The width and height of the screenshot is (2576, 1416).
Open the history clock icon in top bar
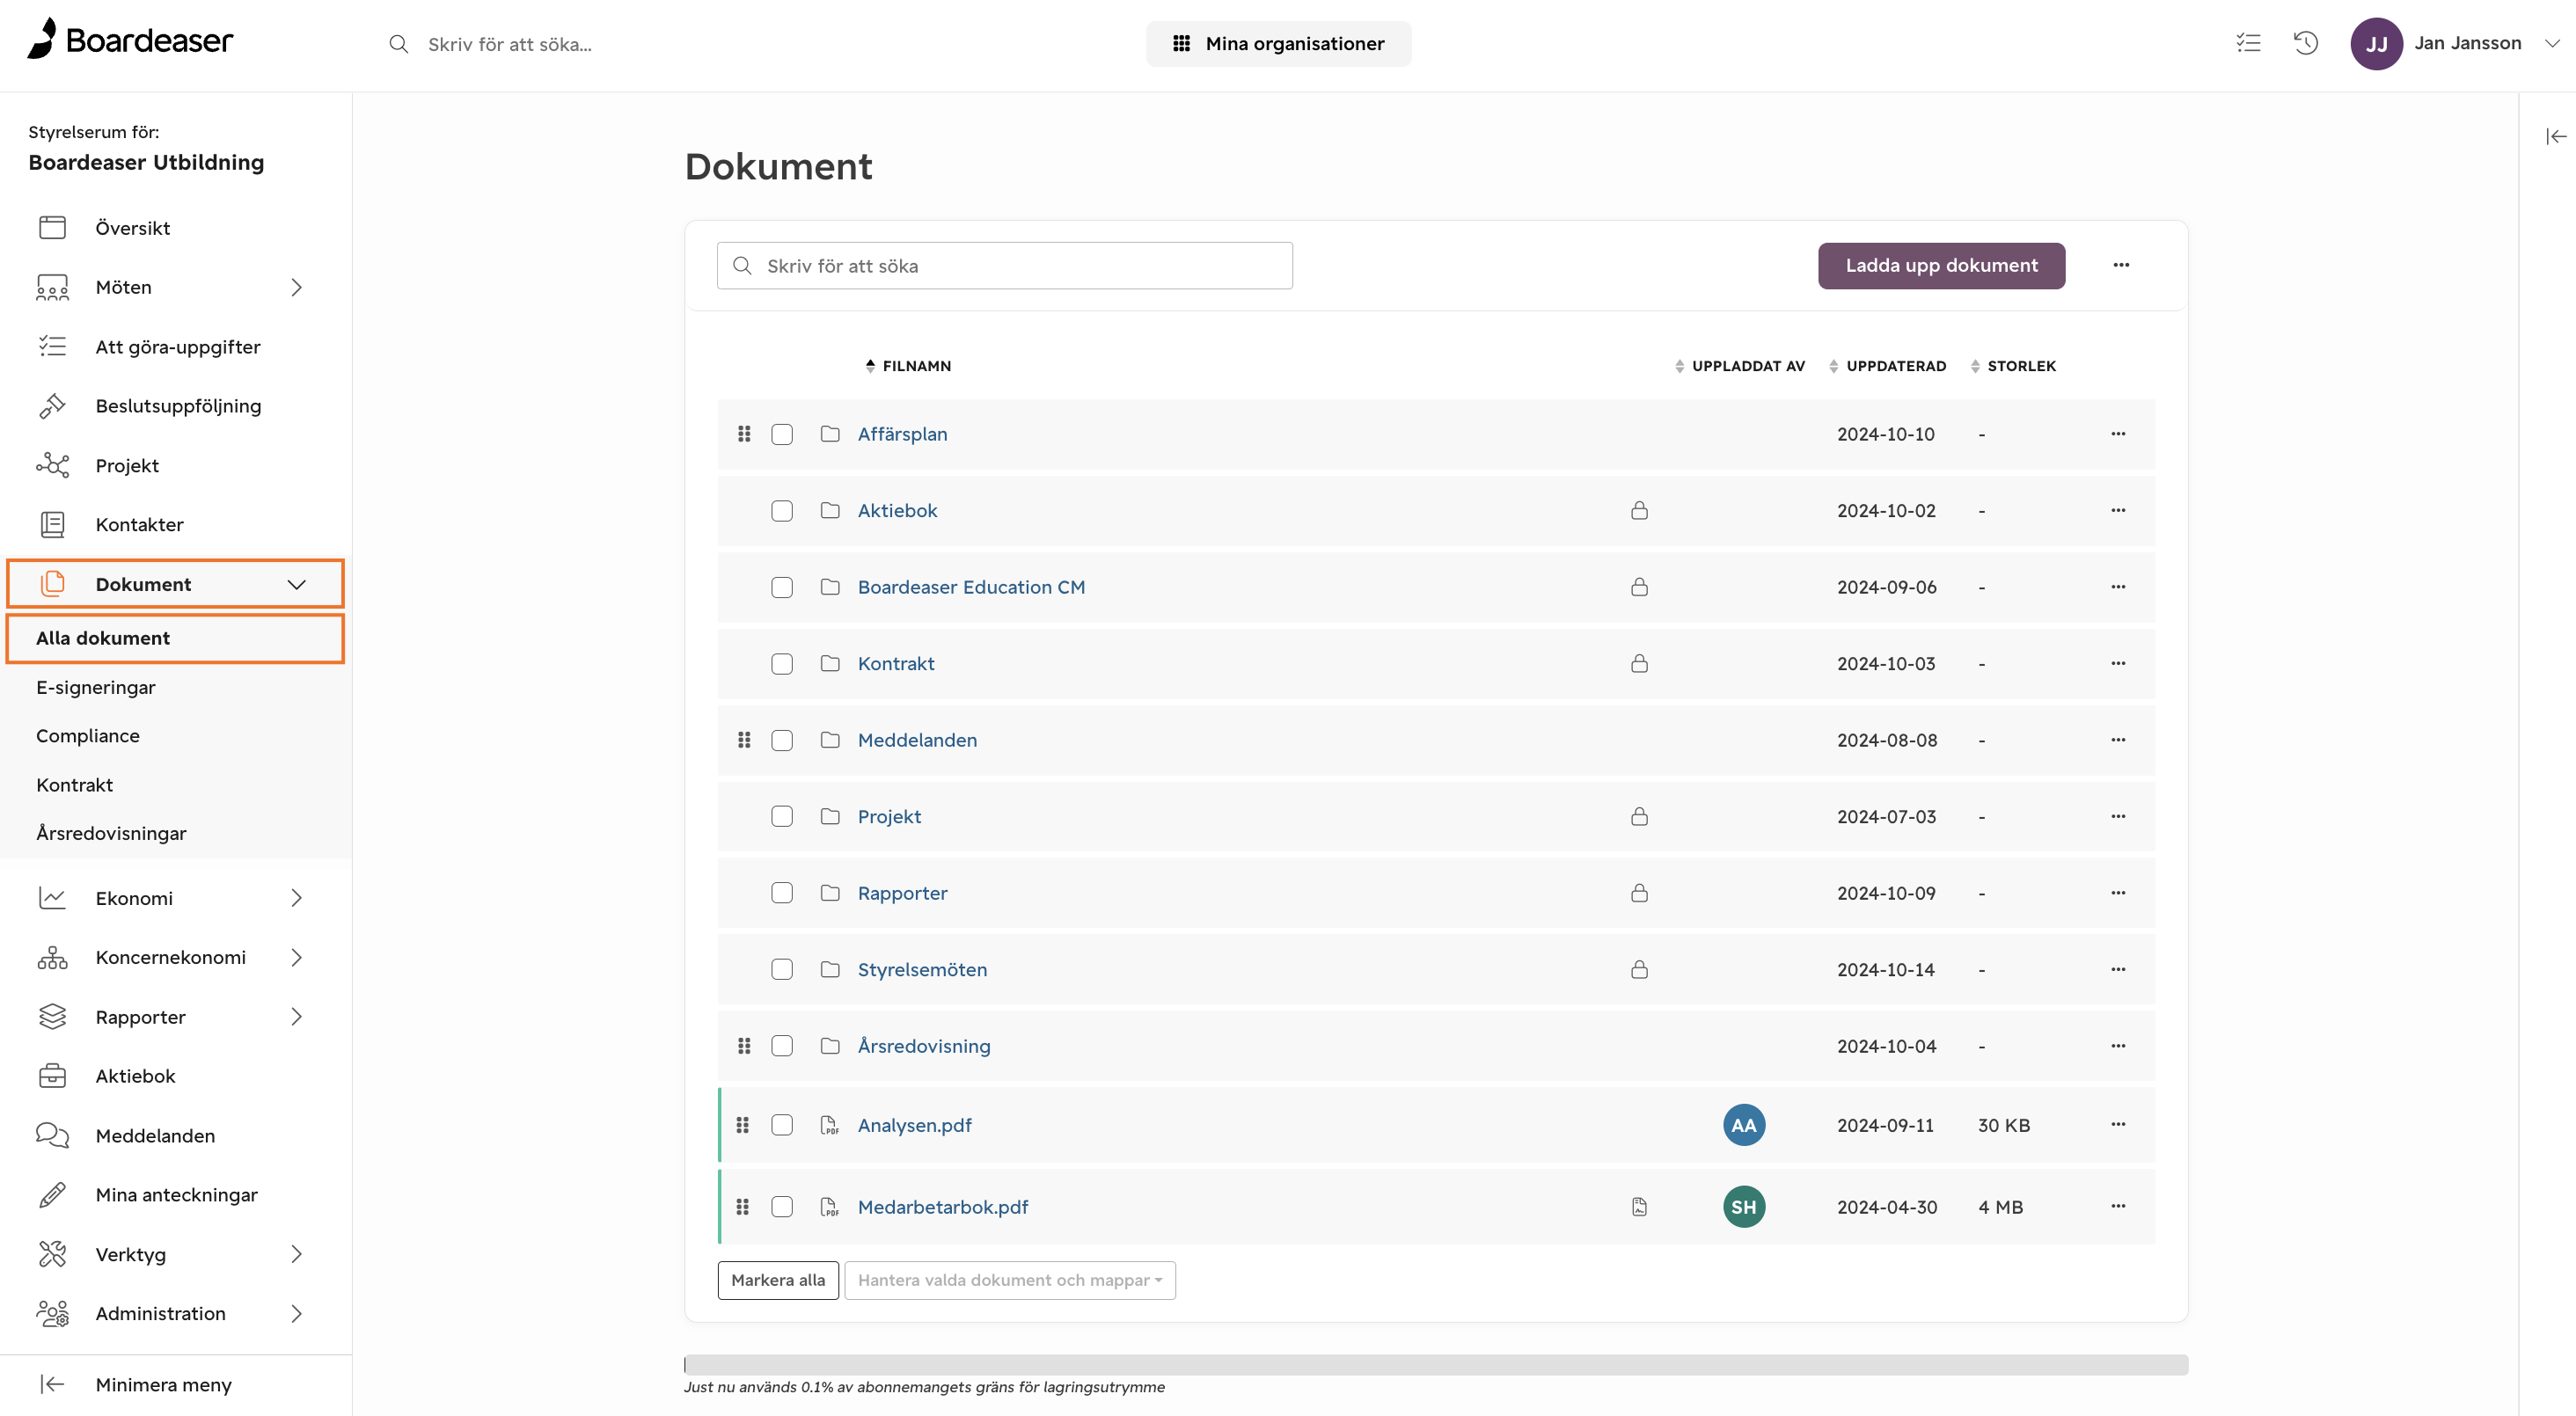tap(2305, 43)
